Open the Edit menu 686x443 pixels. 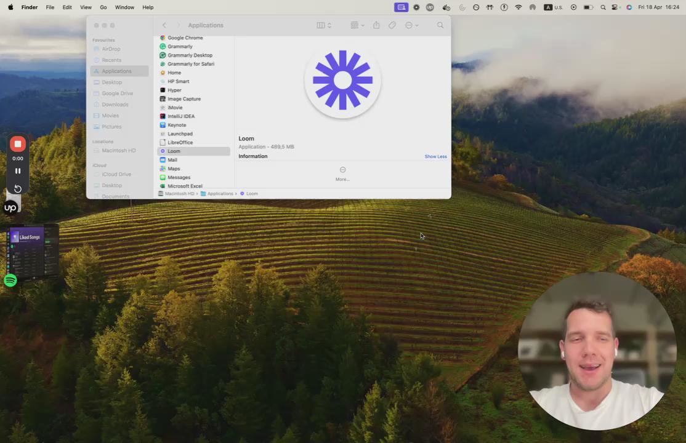[67, 7]
